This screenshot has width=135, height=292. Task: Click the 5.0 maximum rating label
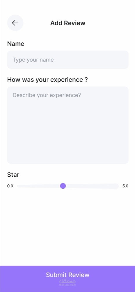[125, 186]
